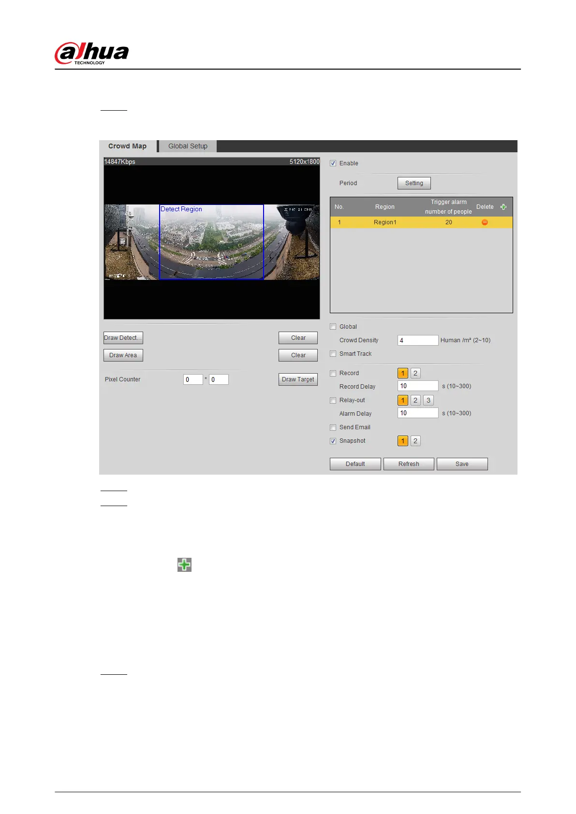Clear the detect region using top Clear button
The image size is (576, 814).
[298, 338]
